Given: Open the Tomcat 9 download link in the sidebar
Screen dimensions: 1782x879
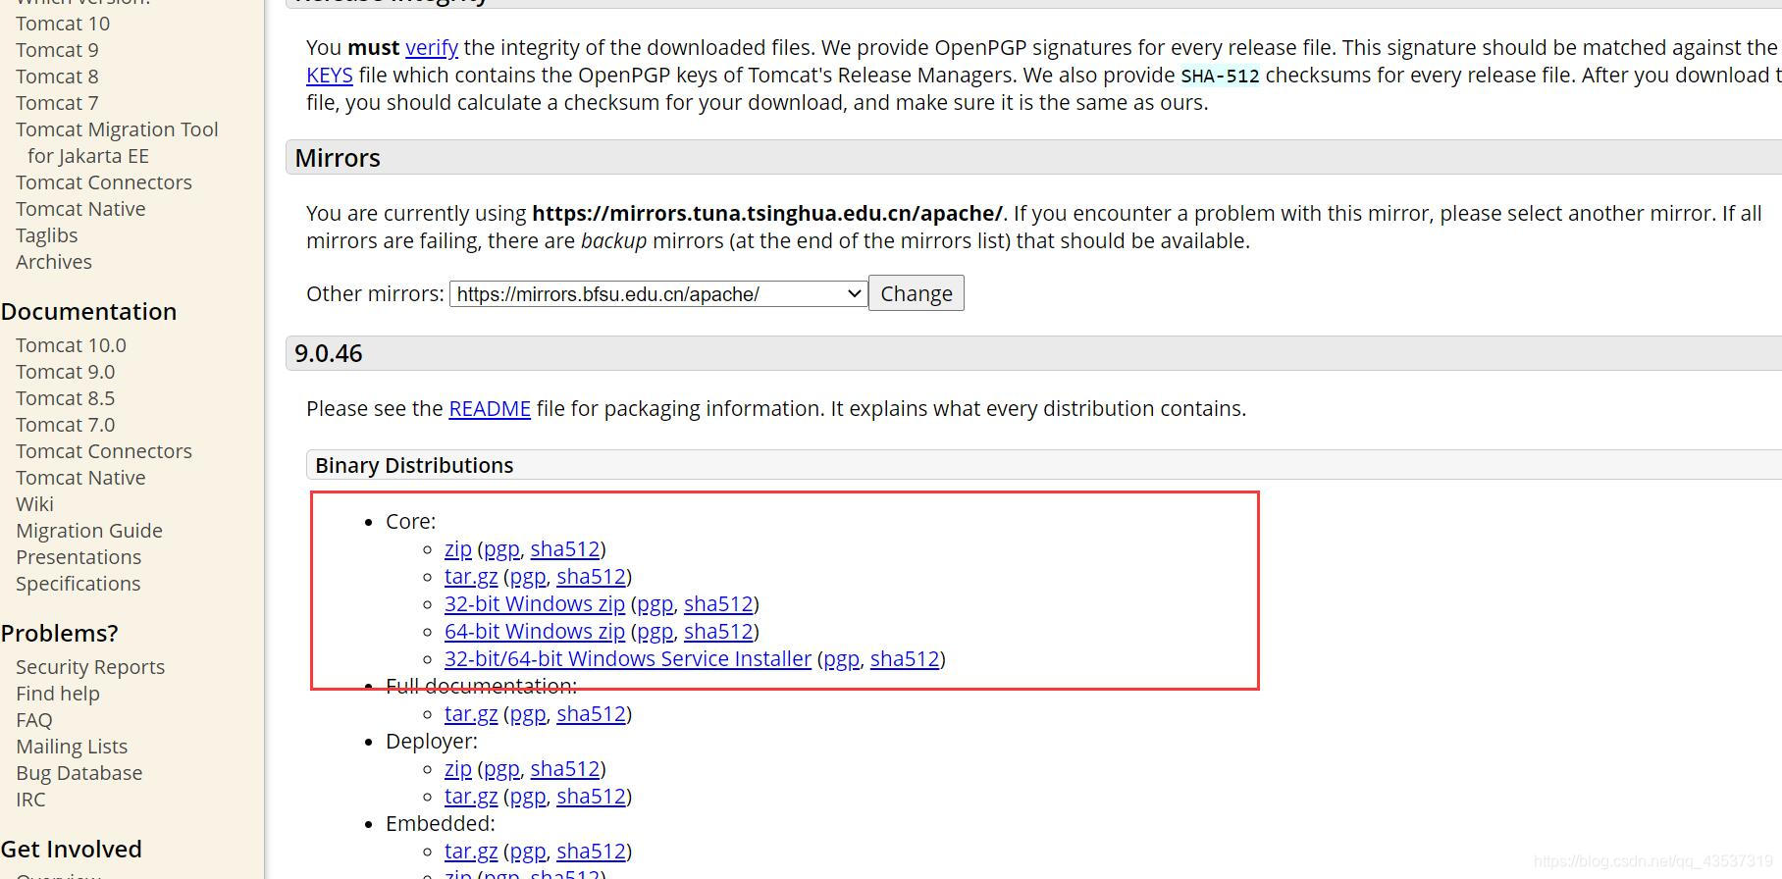Looking at the screenshot, I should [x=57, y=50].
